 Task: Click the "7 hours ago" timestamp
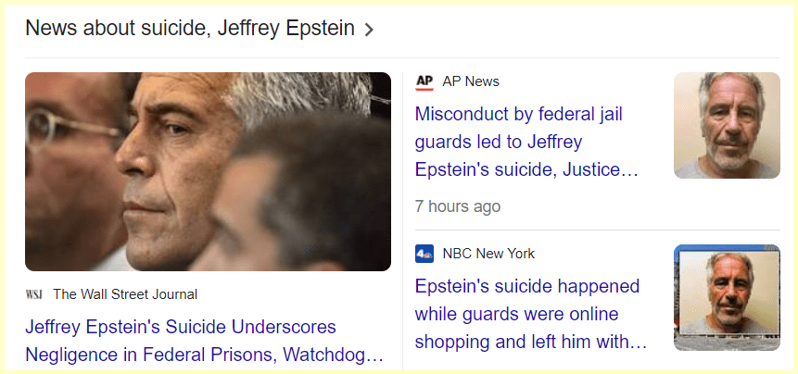(x=458, y=206)
